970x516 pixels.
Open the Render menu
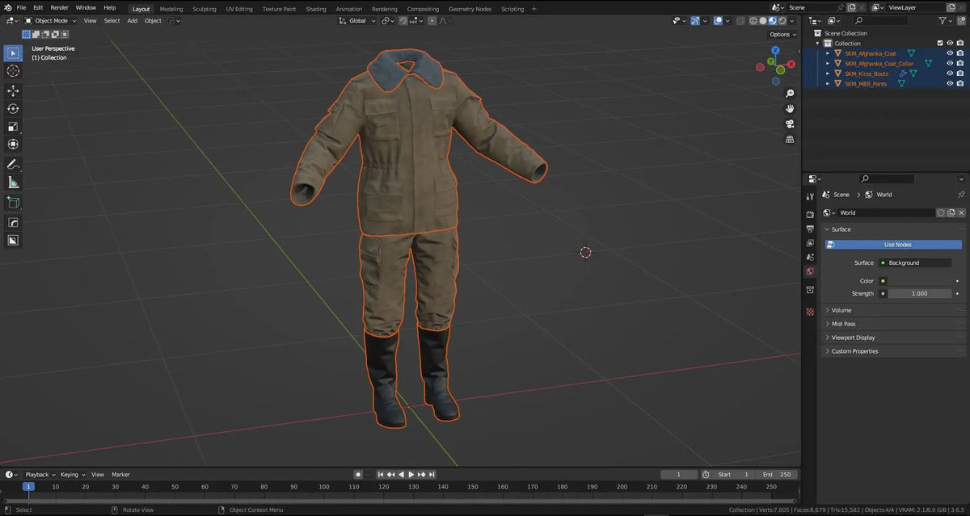[x=60, y=8]
